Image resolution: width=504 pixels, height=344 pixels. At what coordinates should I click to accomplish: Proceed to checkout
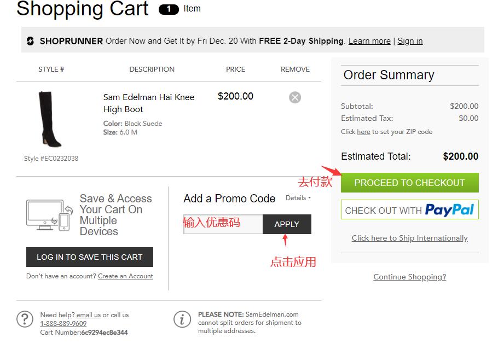click(409, 183)
